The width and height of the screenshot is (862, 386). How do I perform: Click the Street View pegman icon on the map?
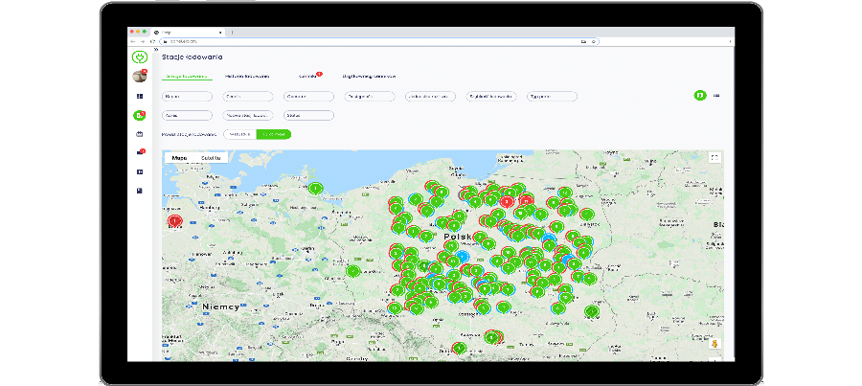[714, 342]
